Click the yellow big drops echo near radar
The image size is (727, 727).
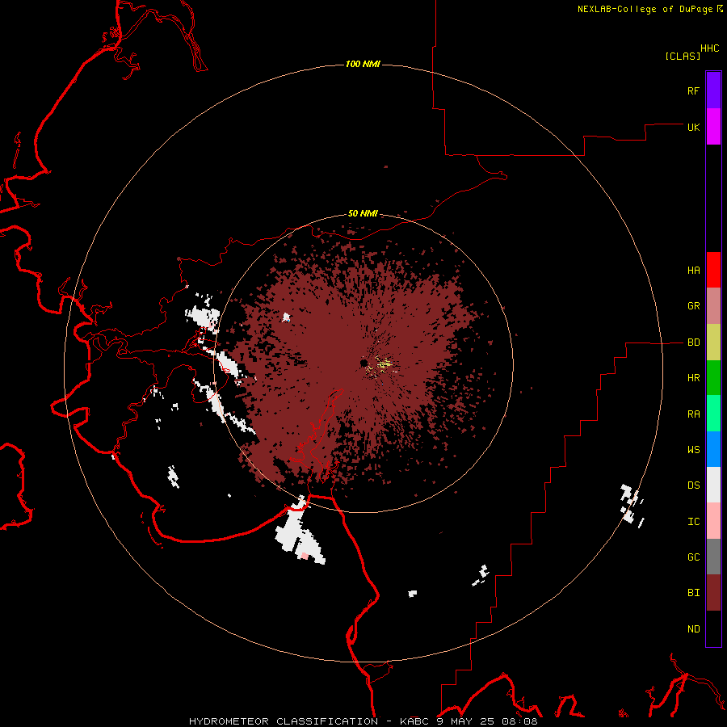(x=383, y=364)
